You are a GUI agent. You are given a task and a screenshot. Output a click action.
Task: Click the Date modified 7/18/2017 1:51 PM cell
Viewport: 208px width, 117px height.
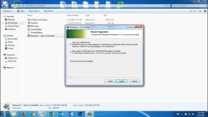tap(74, 20)
